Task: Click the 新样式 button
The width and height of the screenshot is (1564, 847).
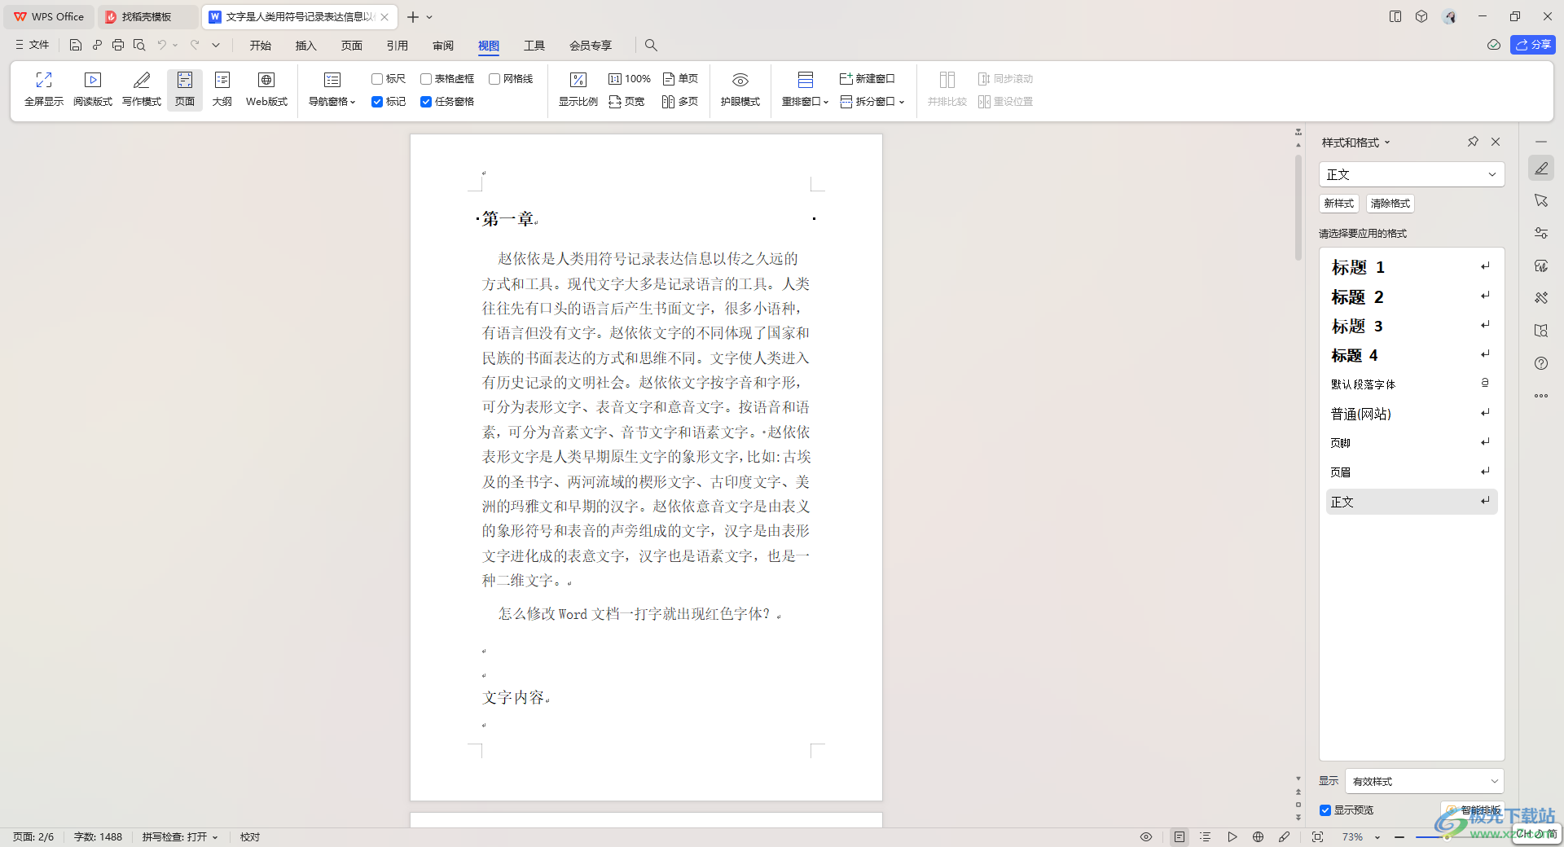Action: tap(1339, 204)
